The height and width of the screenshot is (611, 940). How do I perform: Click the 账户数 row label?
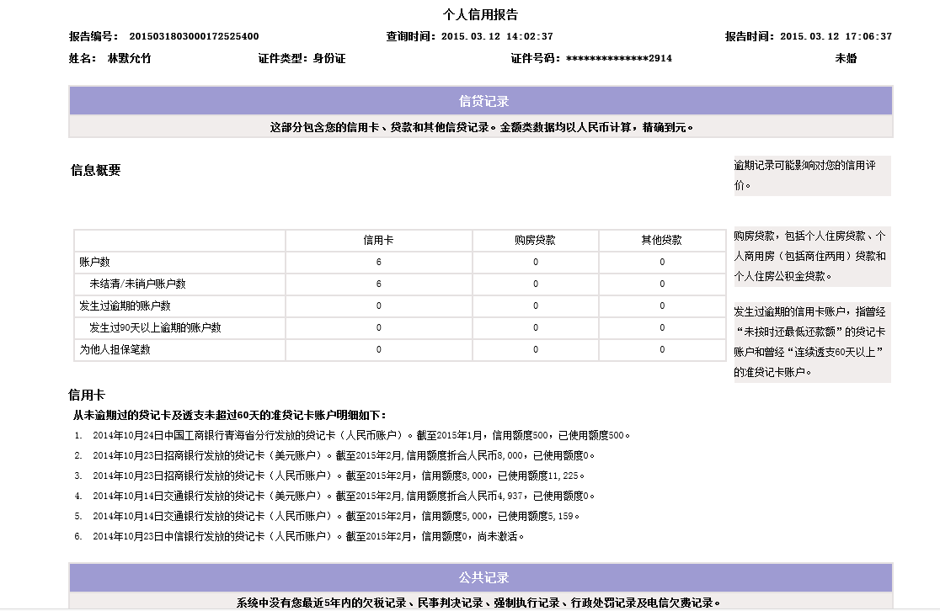[94, 263]
